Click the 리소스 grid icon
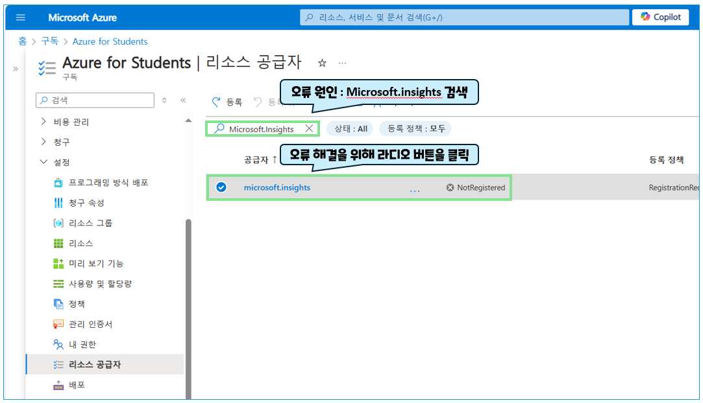The height and width of the screenshot is (403, 703). [58, 244]
